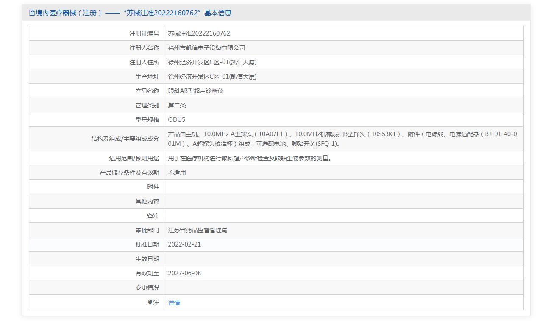This screenshot has height=321, width=548.
Task: Click approval department 江苏省药品监督管理局
Action: (198, 230)
